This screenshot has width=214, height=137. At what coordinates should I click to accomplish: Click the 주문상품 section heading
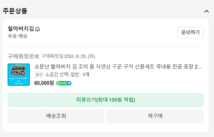click(x=15, y=11)
